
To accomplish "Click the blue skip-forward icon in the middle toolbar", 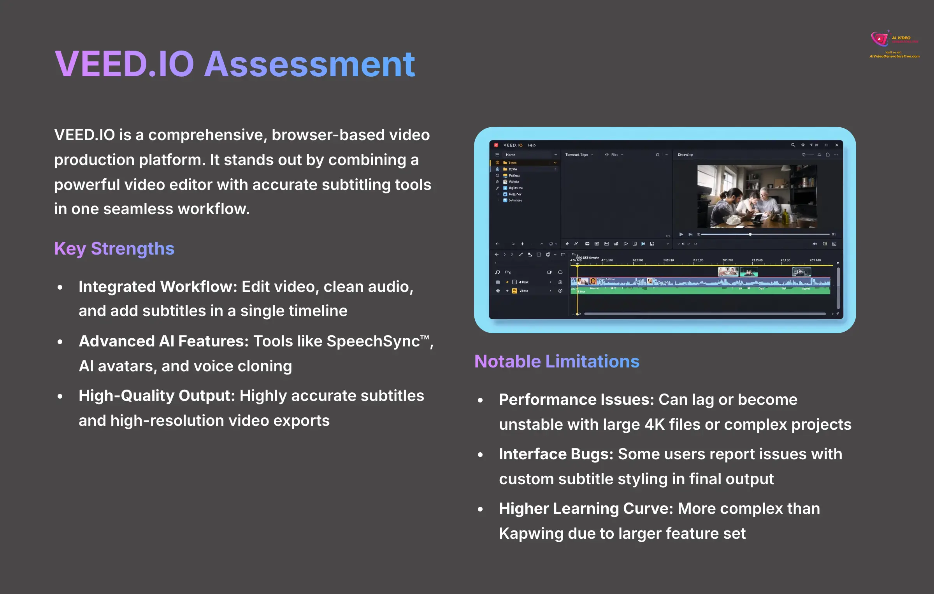I will click(643, 244).
